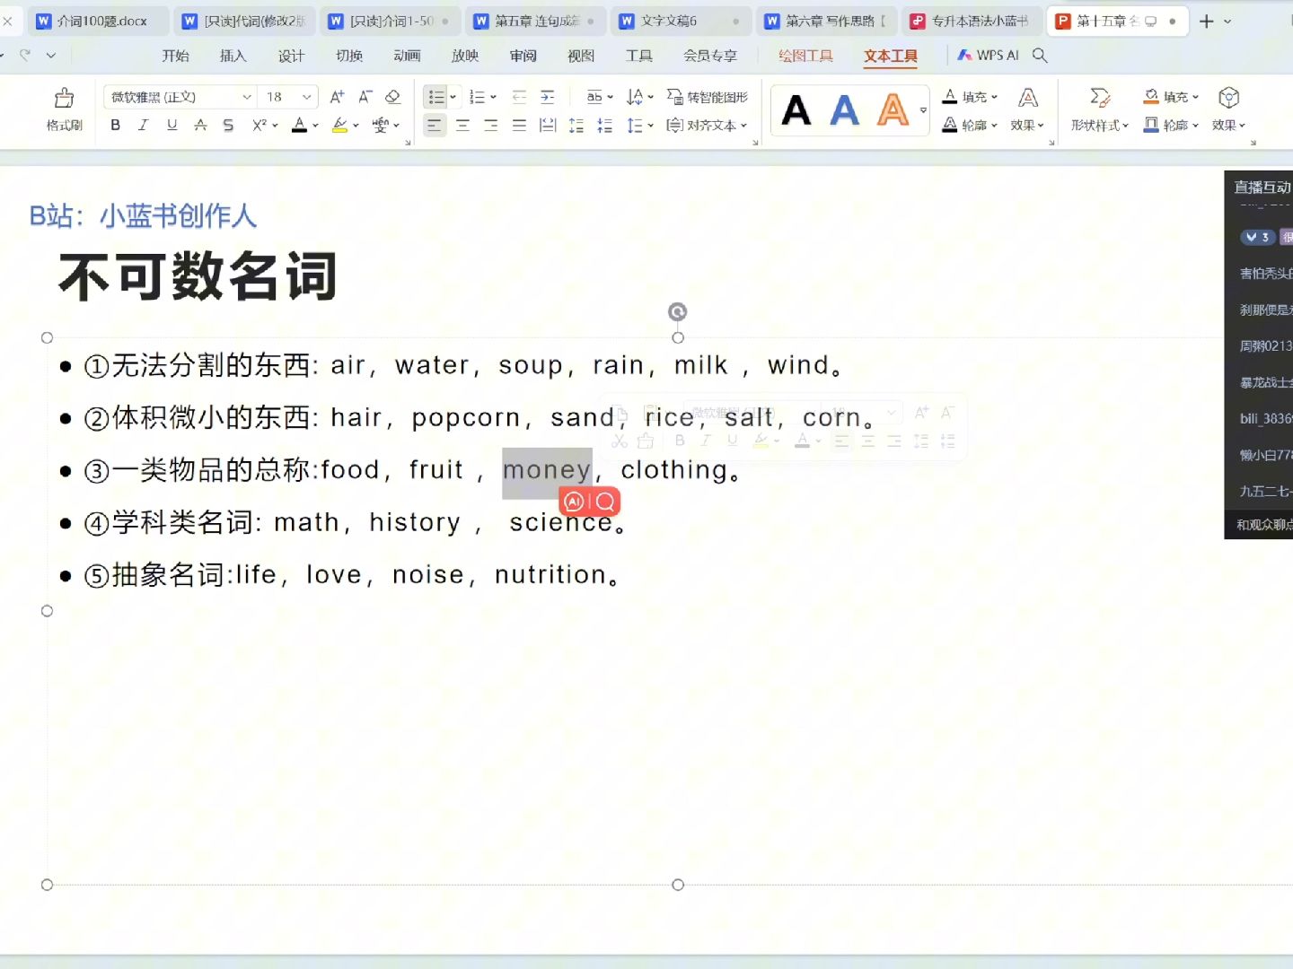Increase the list indent level
This screenshot has height=969, width=1293.
pos(548,97)
